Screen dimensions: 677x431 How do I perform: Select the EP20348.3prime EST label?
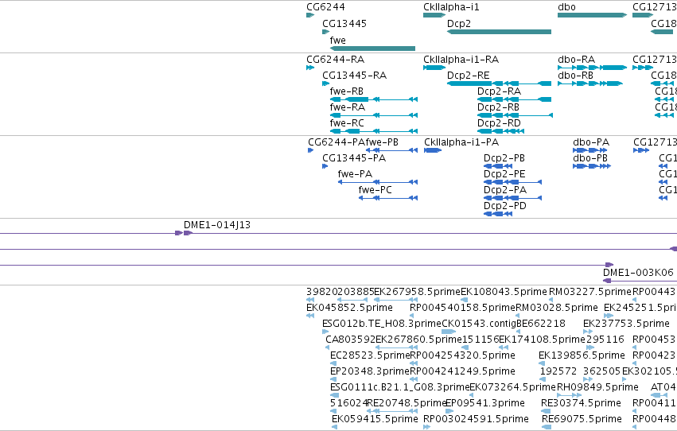[370, 371]
